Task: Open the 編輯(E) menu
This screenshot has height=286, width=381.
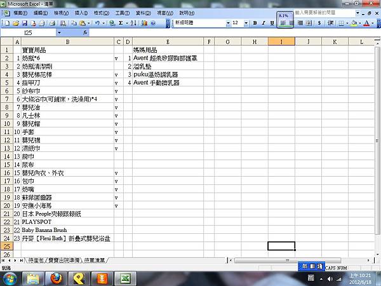Action: (41, 13)
